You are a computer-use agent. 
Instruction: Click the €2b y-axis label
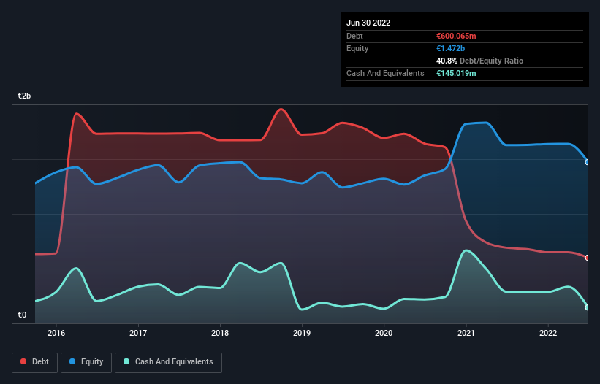point(24,96)
